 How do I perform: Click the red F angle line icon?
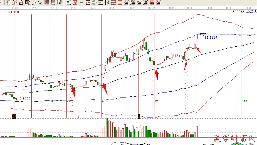click(133, 3)
